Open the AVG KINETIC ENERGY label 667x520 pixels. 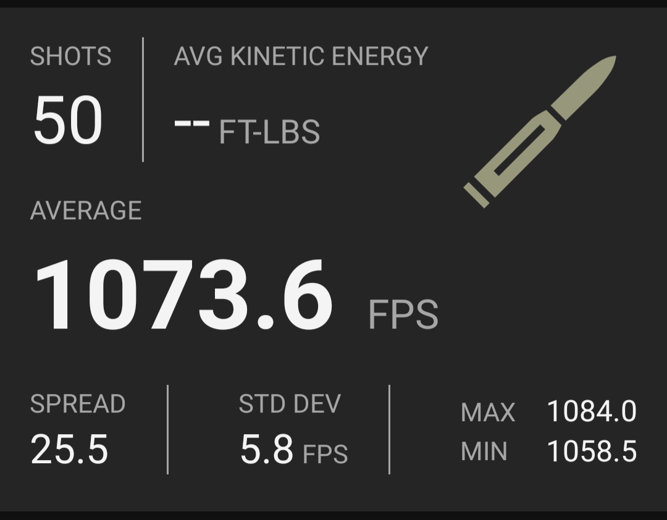tap(301, 56)
